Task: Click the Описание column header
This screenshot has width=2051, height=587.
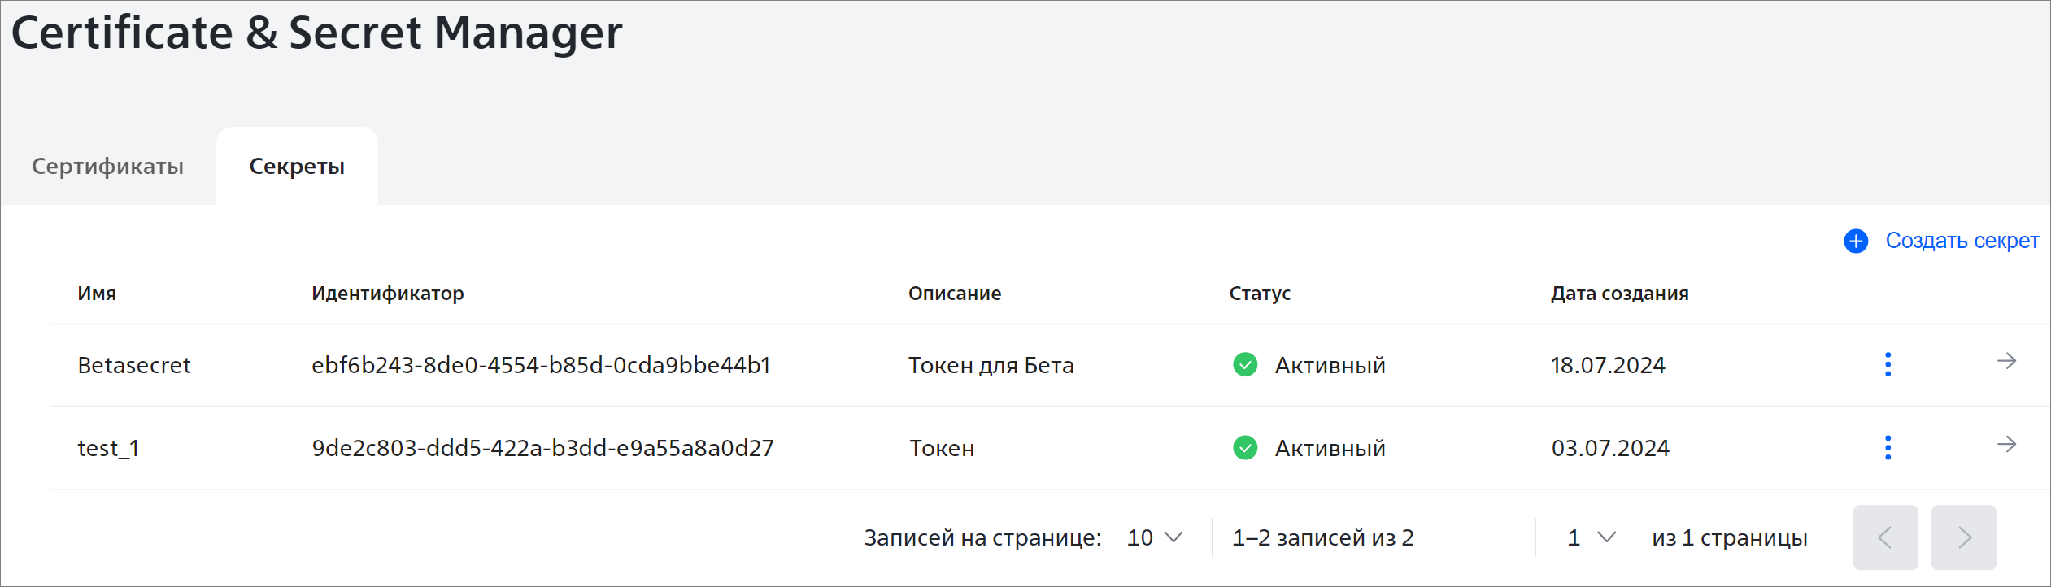Action: coord(955,293)
